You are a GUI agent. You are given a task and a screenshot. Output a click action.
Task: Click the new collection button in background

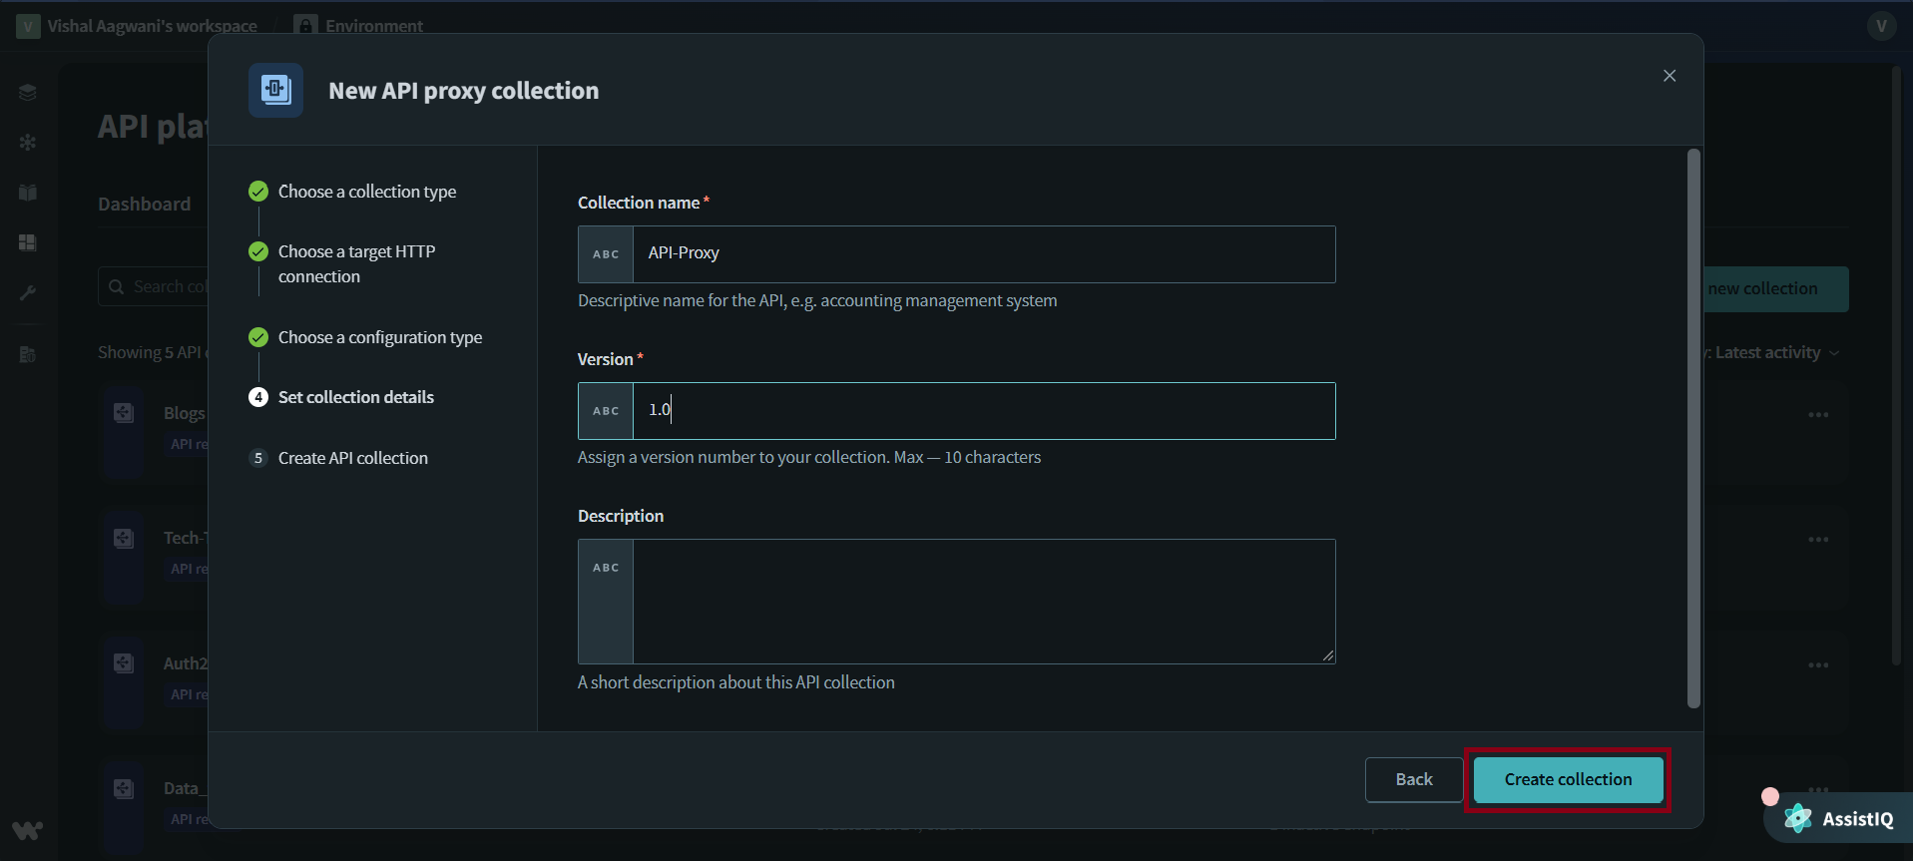[x=1775, y=289]
